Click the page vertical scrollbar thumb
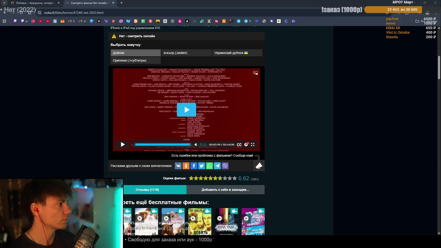The width and height of the screenshot is (441, 248). (439, 68)
